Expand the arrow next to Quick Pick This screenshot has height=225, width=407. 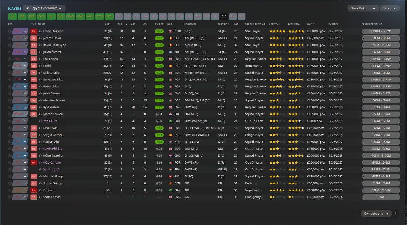(374, 8)
